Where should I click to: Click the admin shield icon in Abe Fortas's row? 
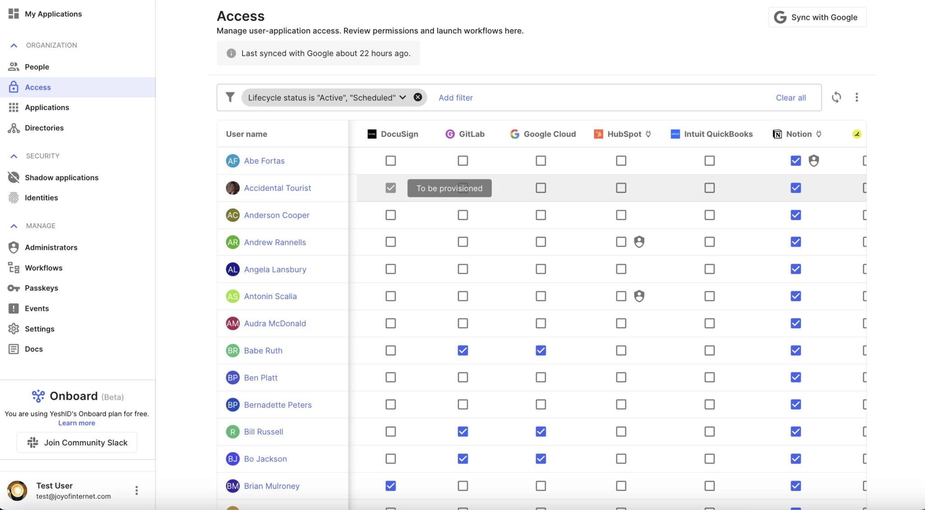[813, 161]
